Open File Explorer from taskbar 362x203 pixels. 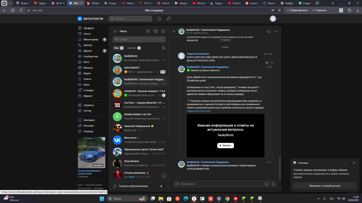point(161,199)
